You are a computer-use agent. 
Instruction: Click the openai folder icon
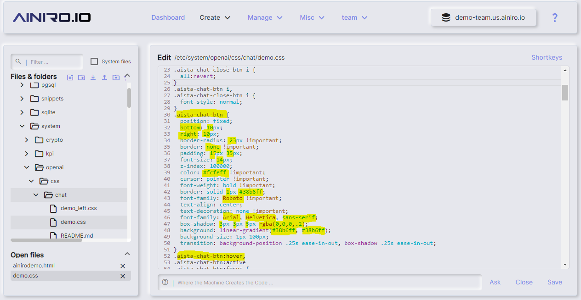coord(39,167)
